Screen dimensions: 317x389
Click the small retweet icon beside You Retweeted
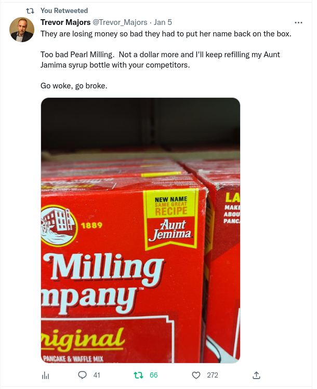click(30, 10)
